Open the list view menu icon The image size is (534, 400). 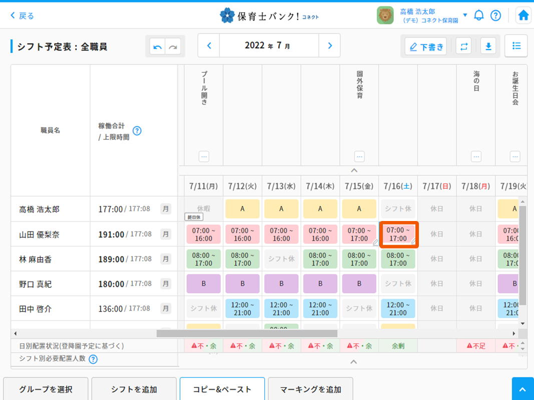[516, 46]
